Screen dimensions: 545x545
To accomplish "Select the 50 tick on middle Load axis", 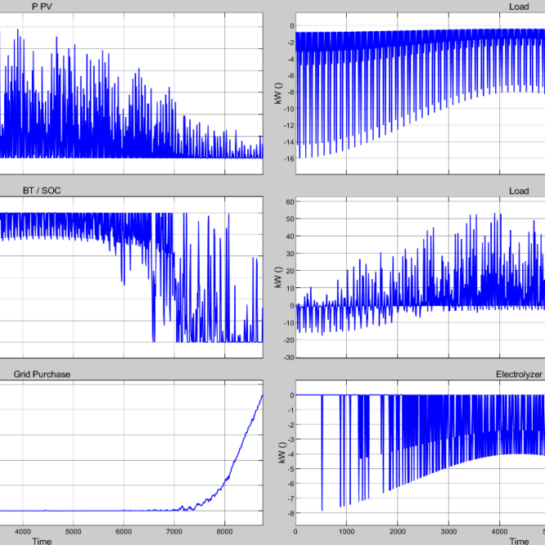I will point(291,219).
